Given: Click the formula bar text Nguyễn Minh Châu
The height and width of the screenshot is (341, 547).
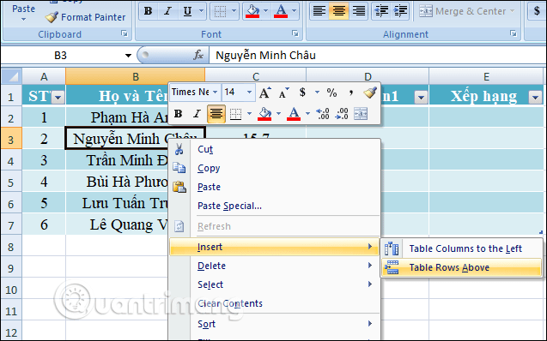Looking at the screenshot, I should tap(265, 55).
